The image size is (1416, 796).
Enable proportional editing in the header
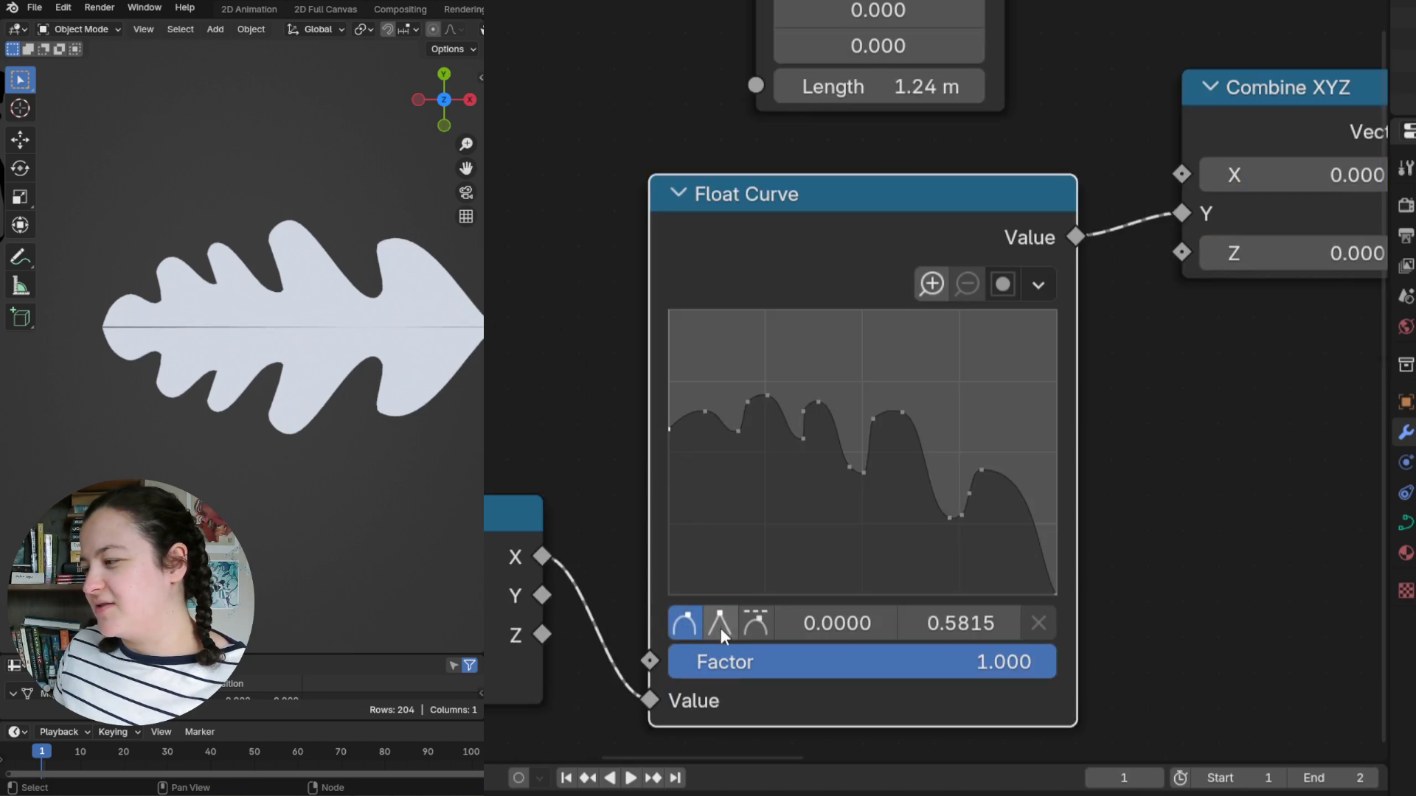(x=433, y=29)
